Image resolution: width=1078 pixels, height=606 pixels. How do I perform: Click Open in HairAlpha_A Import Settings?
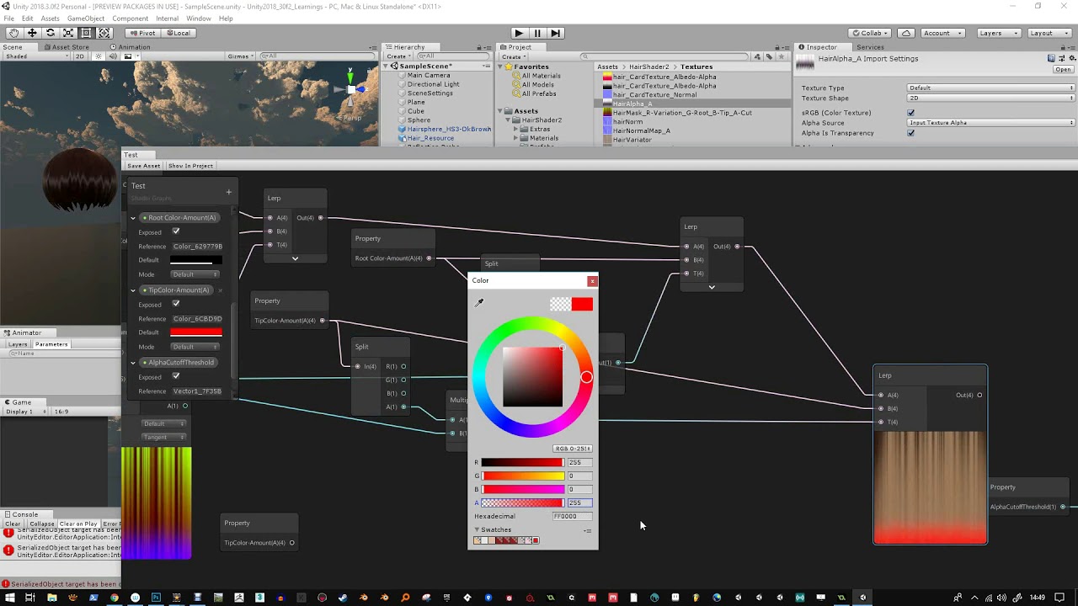click(1063, 70)
